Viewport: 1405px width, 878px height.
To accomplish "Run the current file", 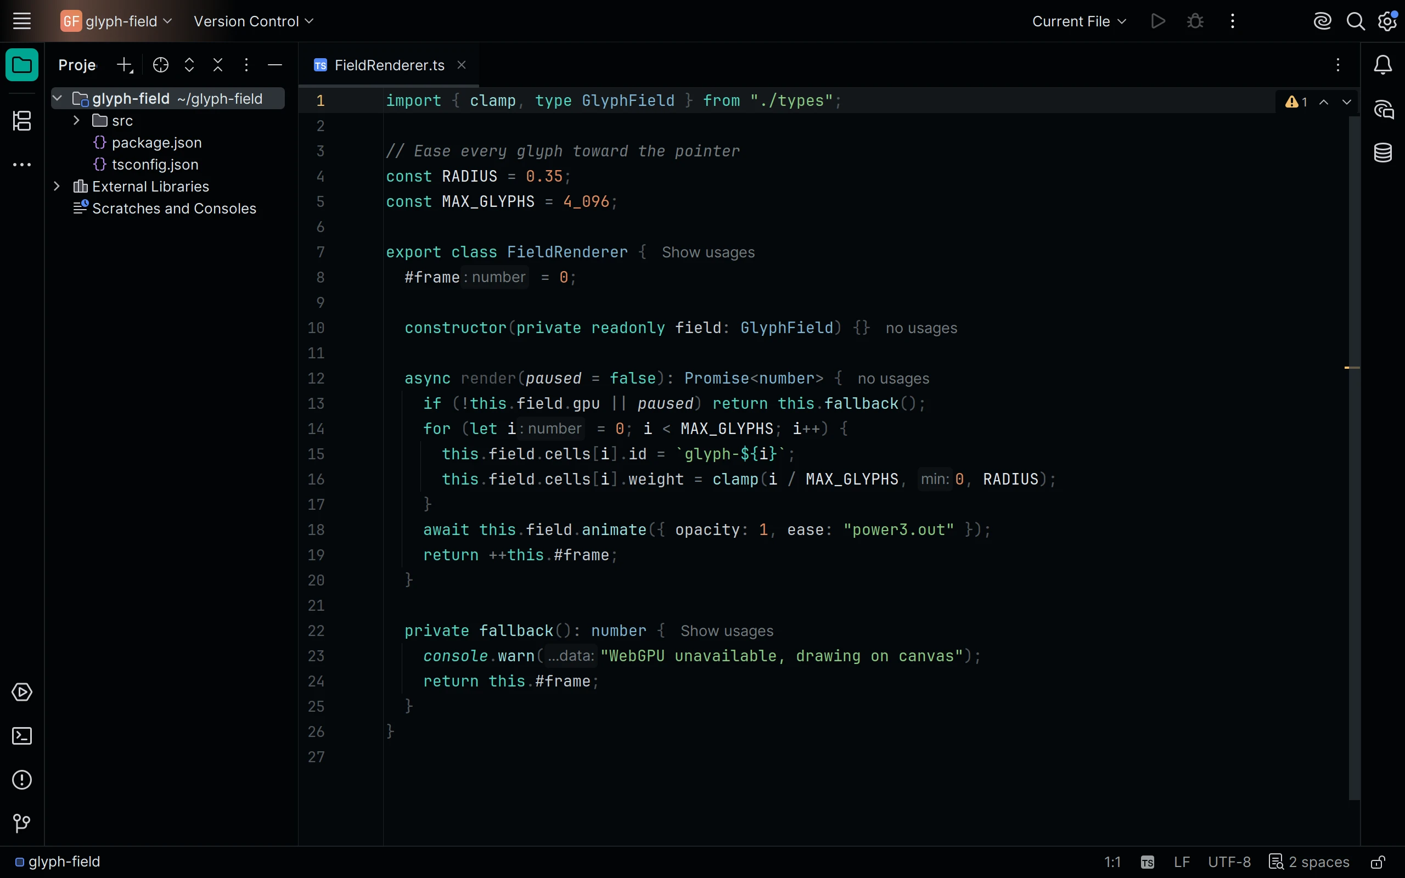I will point(1158,21).
